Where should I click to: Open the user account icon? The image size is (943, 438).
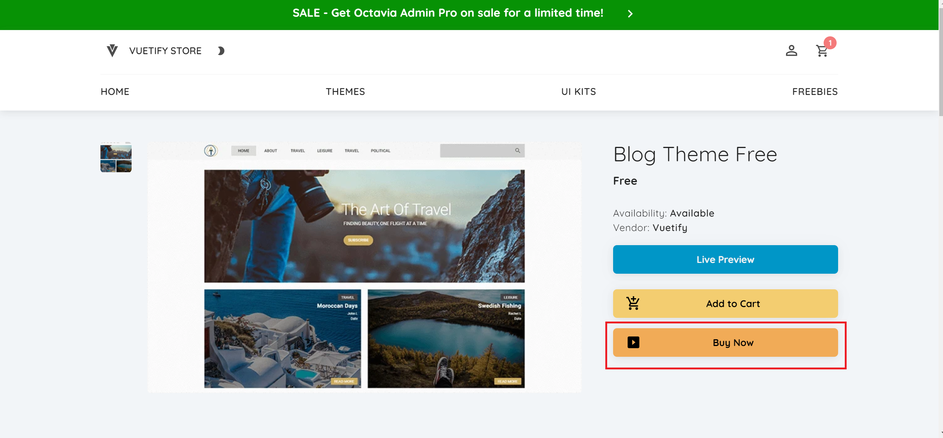(791, 51)
